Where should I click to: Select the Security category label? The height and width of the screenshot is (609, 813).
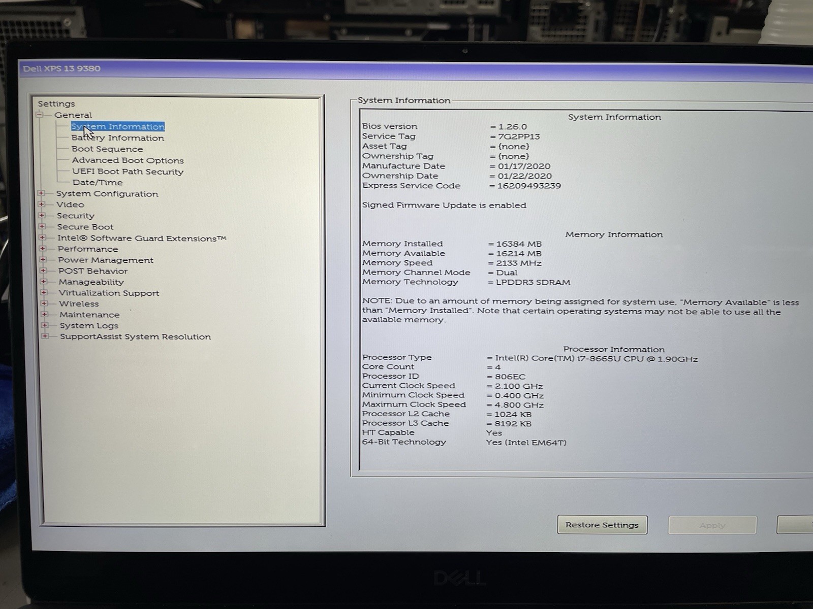click(76, 216)
